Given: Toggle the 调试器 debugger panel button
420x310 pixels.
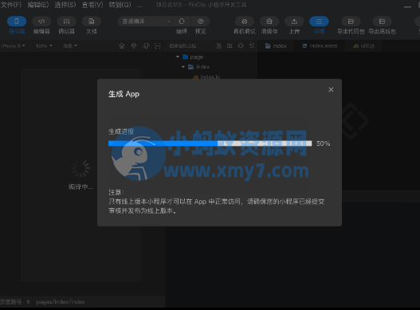Looking at the screenshot, I should click(x=66, y=22).
